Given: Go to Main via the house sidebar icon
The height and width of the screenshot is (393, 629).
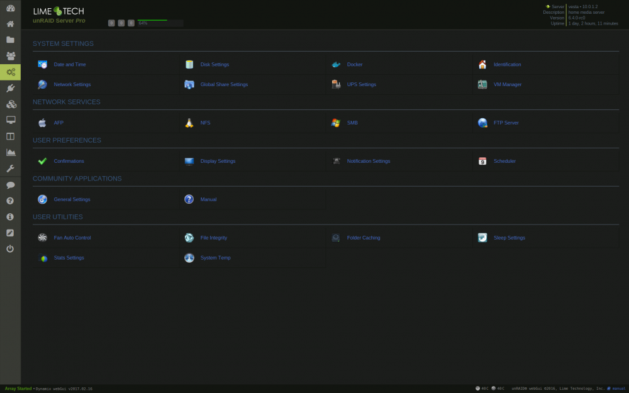Looking at the screenshot, I should pyautogui.click(x=11, y=24).
